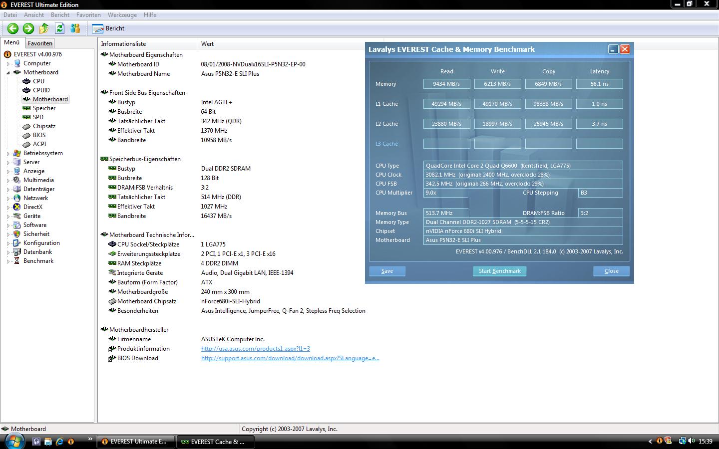The image size is (719, 449).
Task: Select the Benchmark tree item
Action: (x=38, y=261)
